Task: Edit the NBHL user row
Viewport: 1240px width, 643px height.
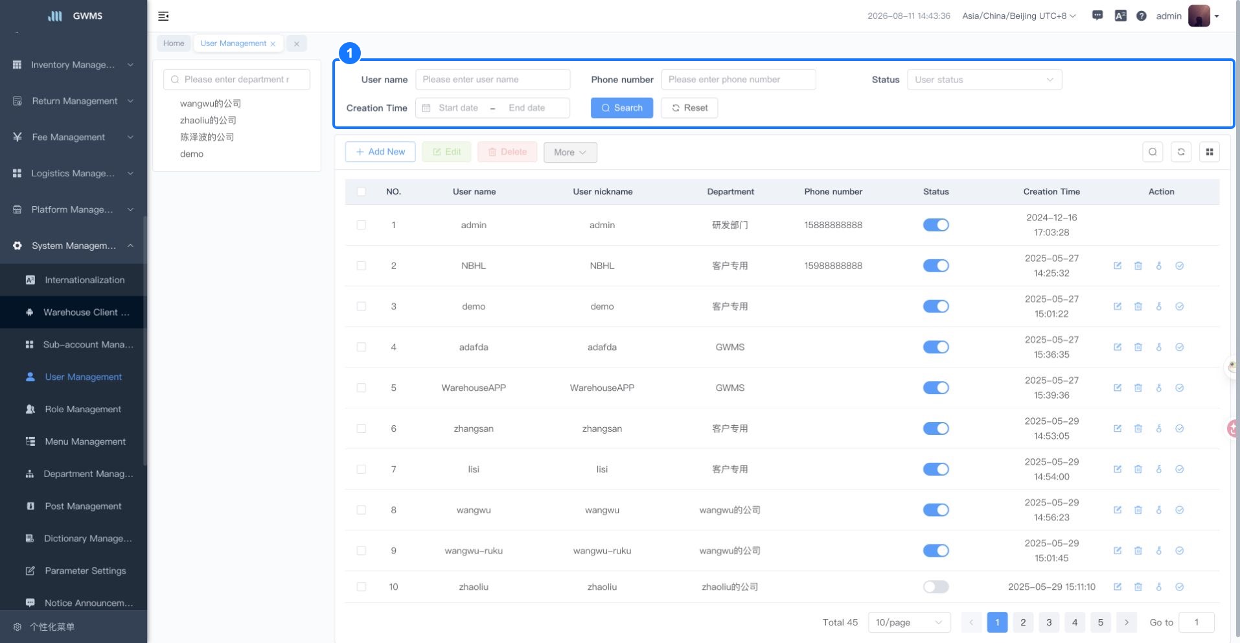Action: 1118,266
